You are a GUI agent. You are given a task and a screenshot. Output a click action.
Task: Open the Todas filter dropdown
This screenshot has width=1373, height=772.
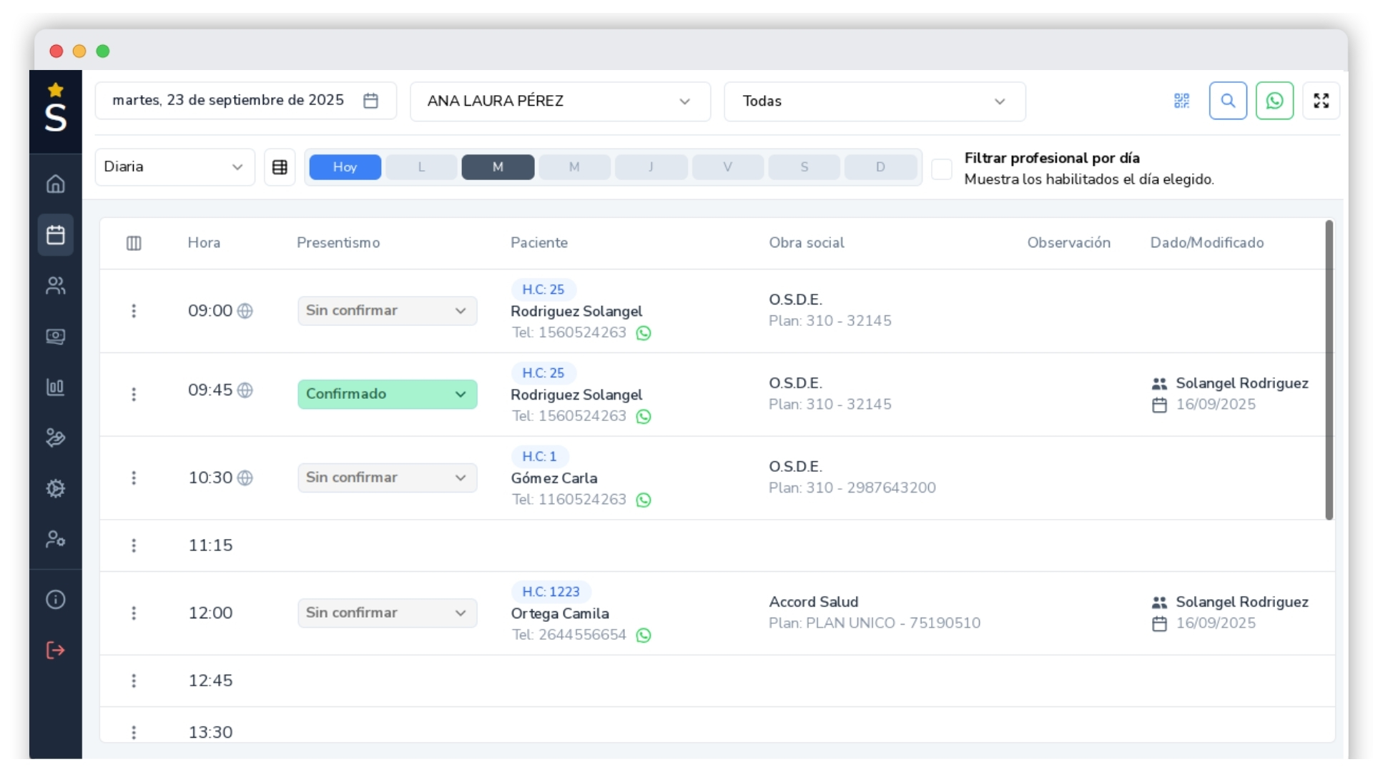pyautogui.click(x=874, y=102)
